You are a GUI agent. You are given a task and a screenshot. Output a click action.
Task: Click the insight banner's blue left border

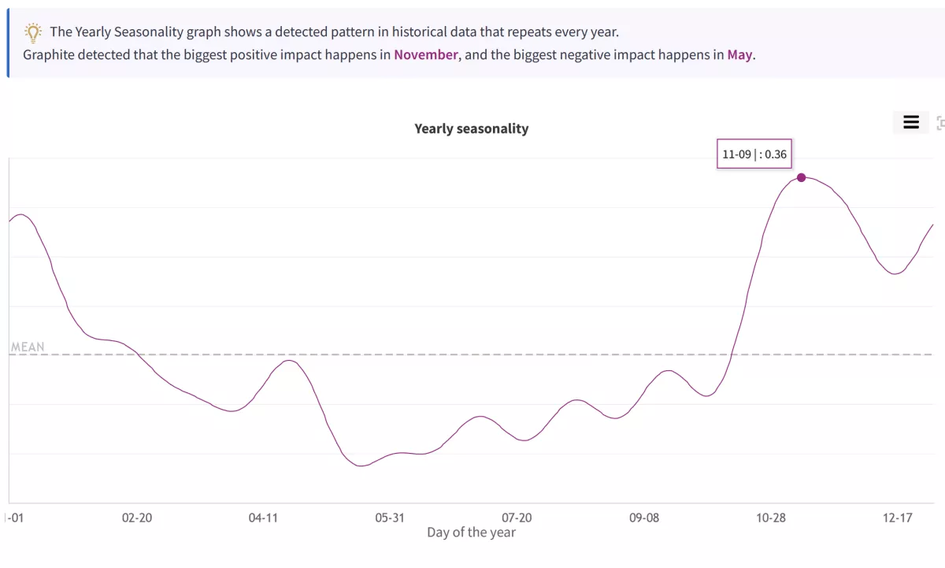[x=8, y=43]
